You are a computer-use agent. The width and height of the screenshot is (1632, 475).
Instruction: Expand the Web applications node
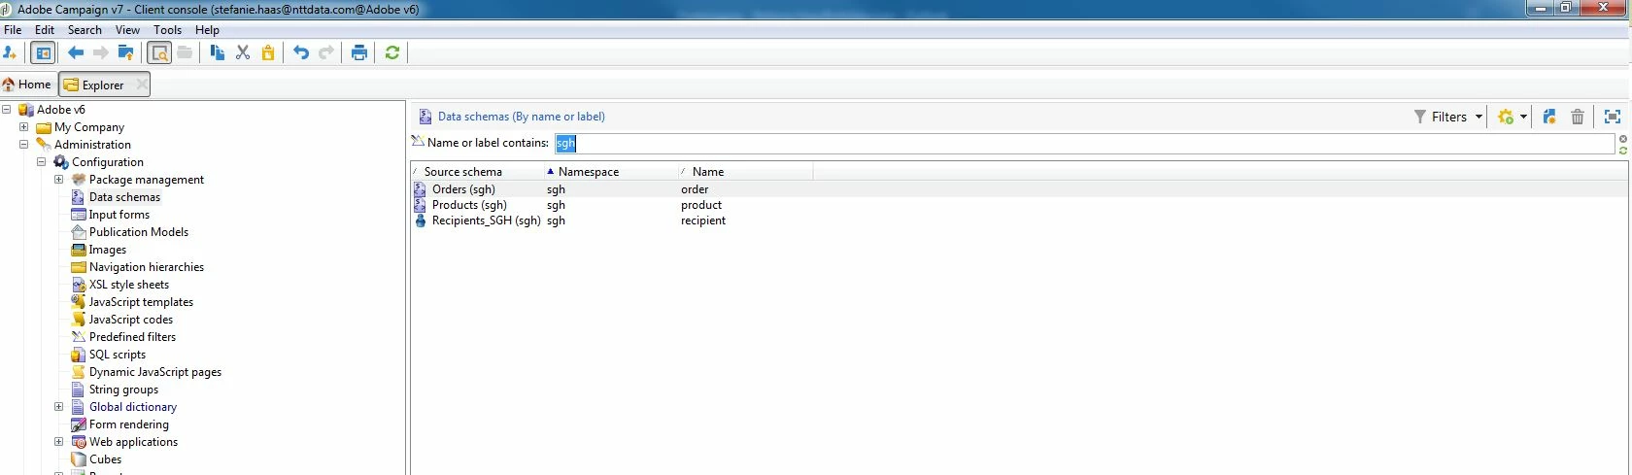pos(59,442)
